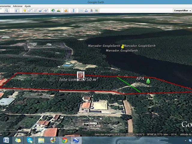
Task: Start recording a tour
Action: [46, 10]
